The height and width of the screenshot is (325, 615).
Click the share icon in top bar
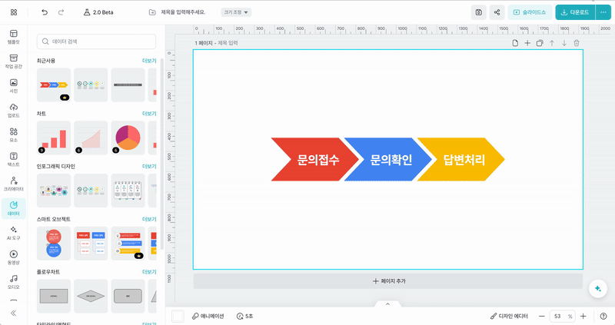point(497,12)
